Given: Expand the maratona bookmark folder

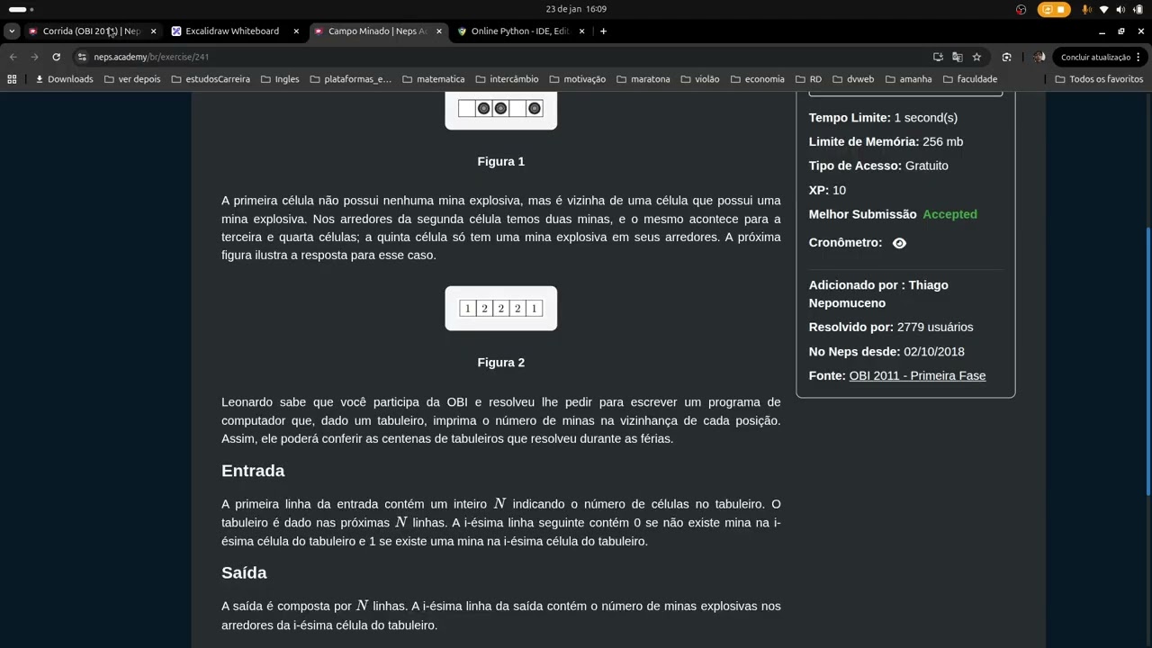Looking at the screenshot, I should pos(643,79).
